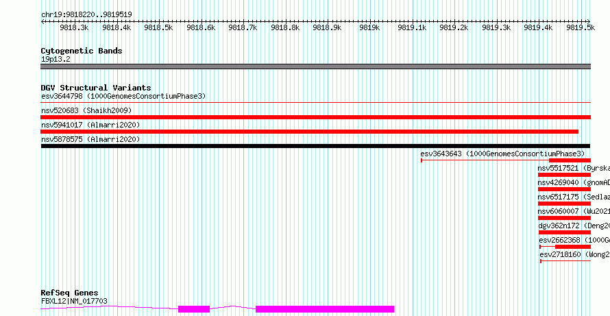
Task: Click the red bar beneath dgv362n172
Action: pos(565,232)
